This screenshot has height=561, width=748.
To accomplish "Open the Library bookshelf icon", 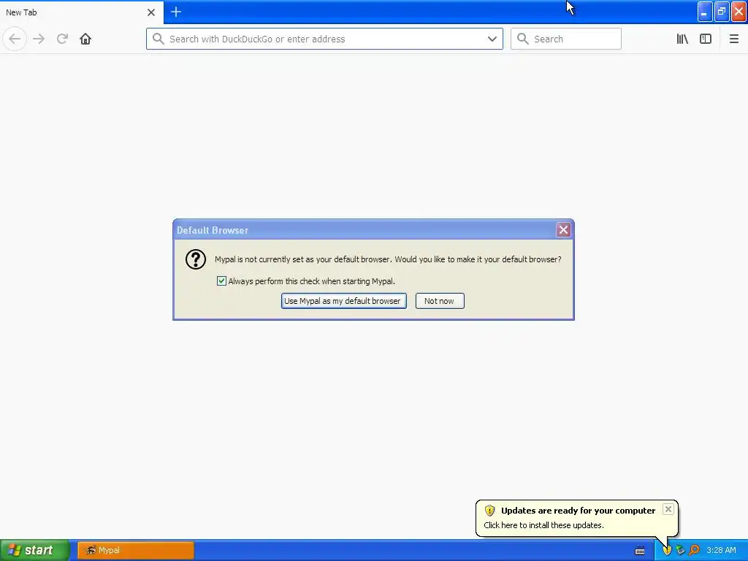I will click(x=682, y=39).
